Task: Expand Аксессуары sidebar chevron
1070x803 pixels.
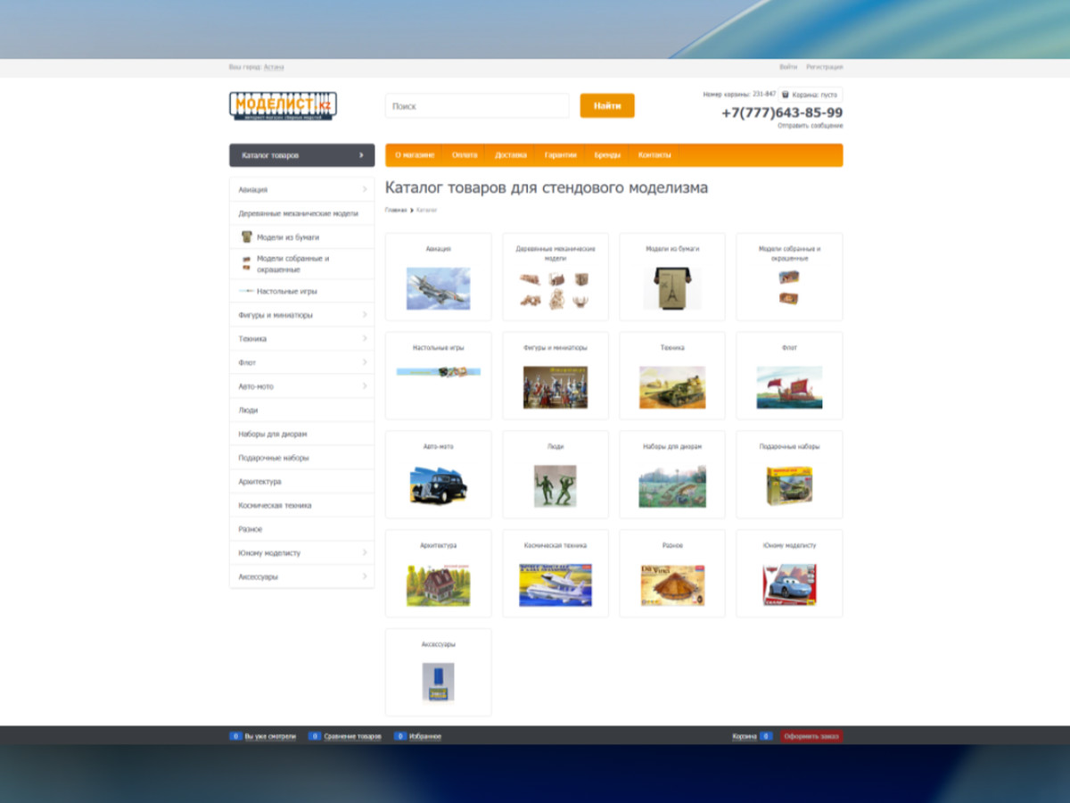Action: pos(365,576)
